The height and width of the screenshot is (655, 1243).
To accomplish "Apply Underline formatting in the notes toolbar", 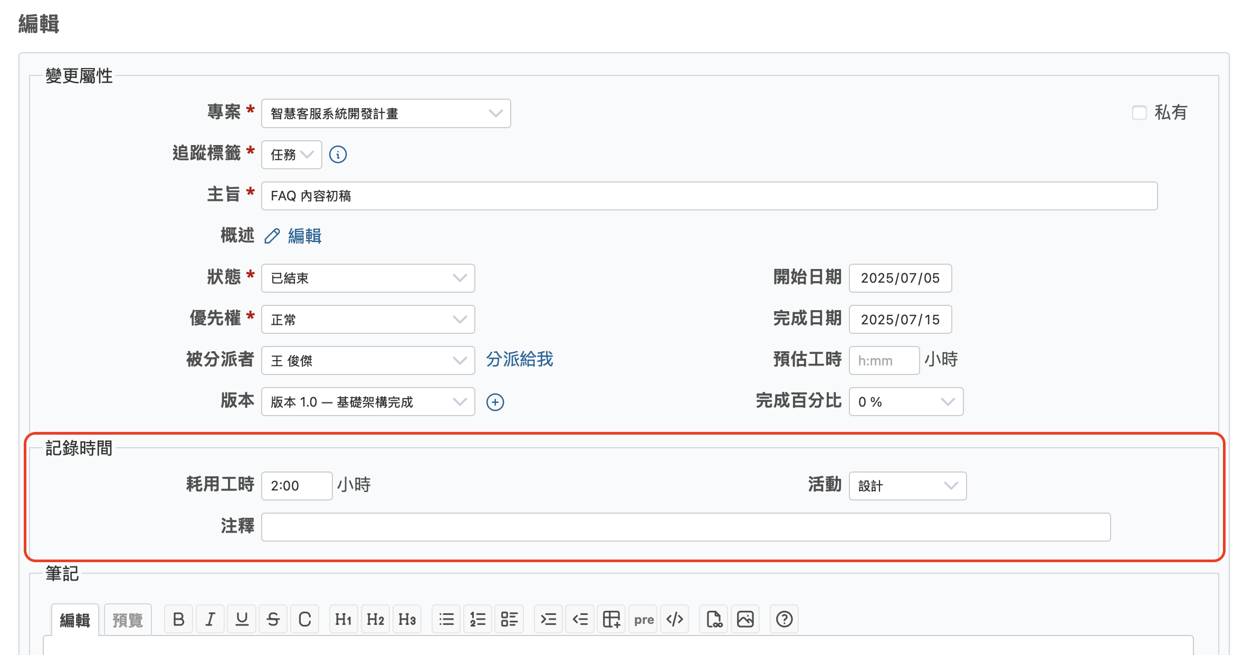I will [242, 619].
